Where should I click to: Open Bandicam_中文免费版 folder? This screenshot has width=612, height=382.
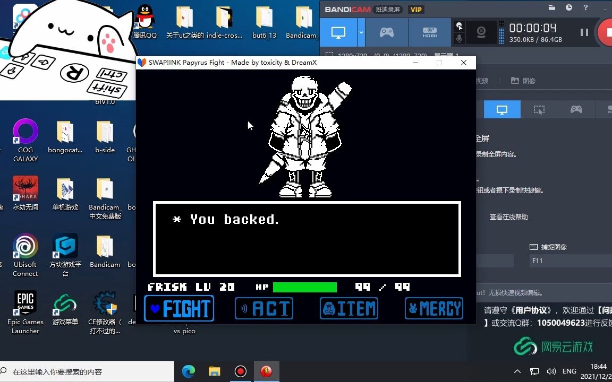[x=105, y=198]
